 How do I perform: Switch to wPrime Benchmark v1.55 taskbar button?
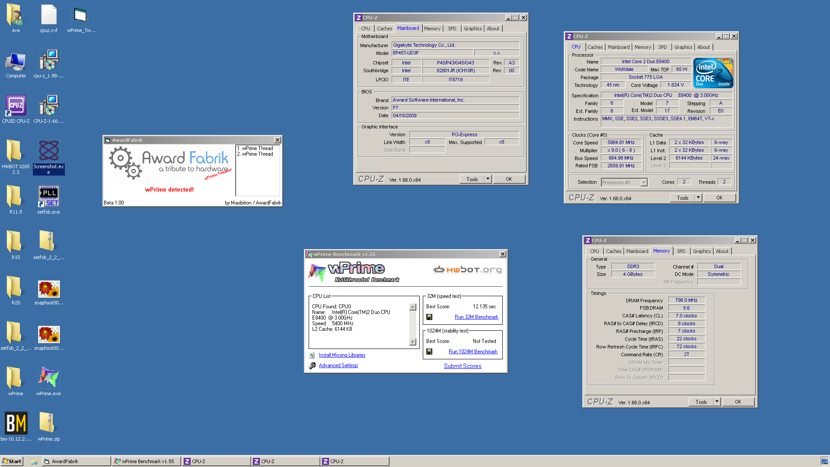[146, 461]
